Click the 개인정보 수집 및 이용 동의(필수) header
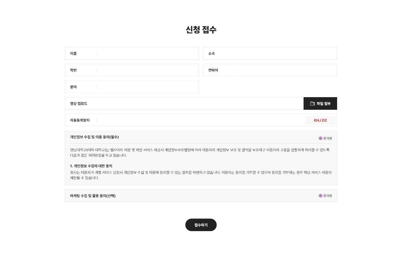This screenshot has width=402, height=256. point(94,137)
